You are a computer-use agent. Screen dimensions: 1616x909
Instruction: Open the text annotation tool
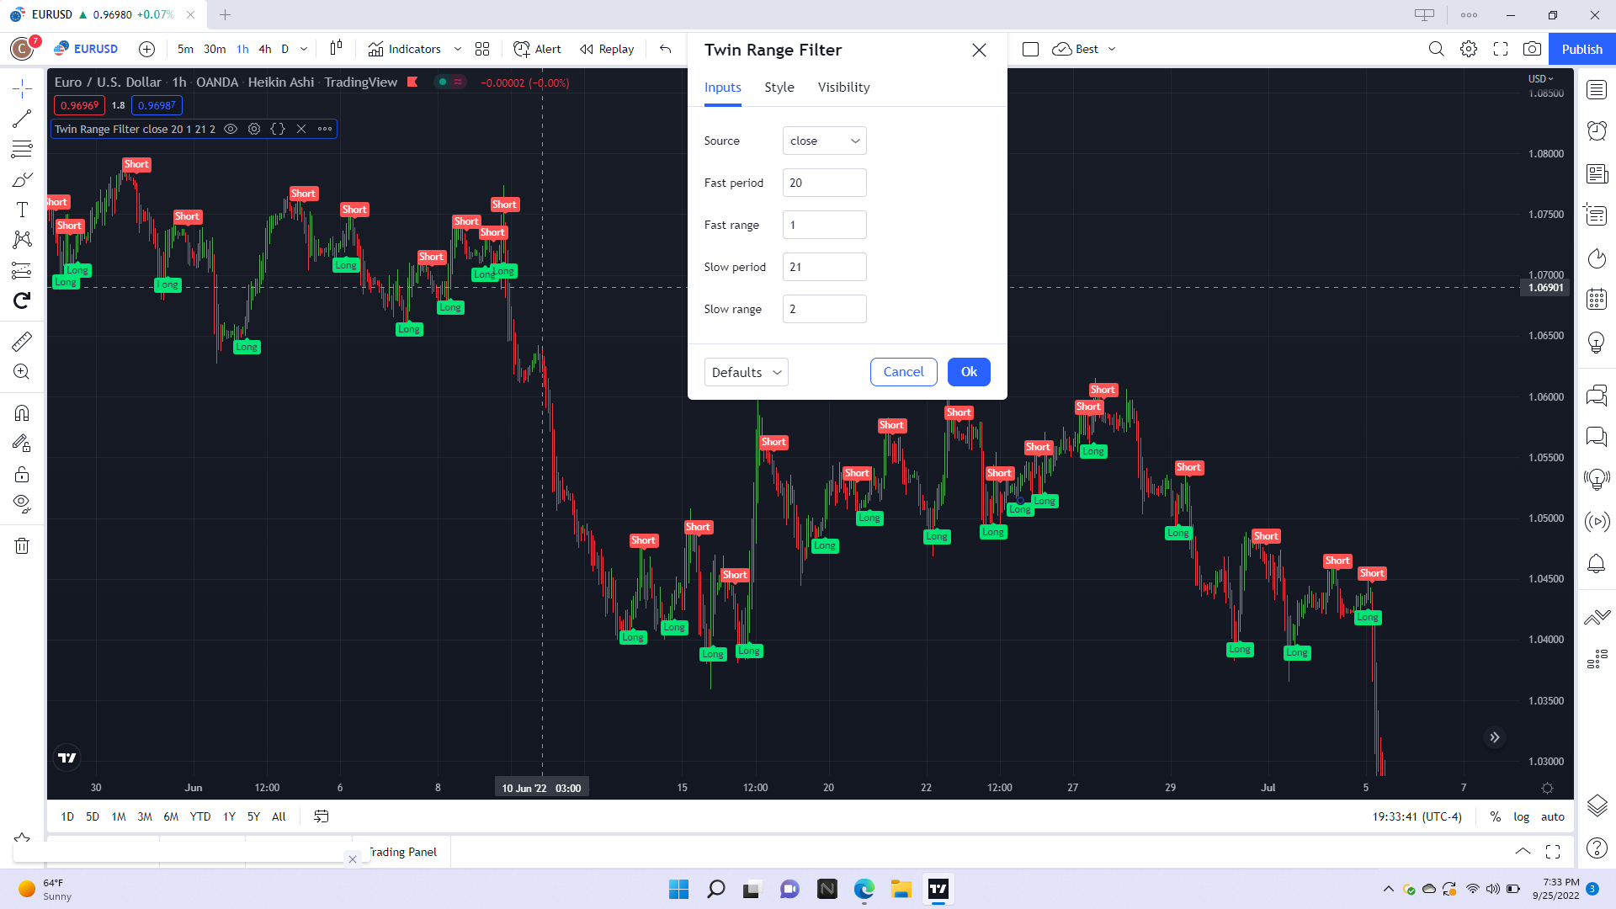[x=22, y=210]
